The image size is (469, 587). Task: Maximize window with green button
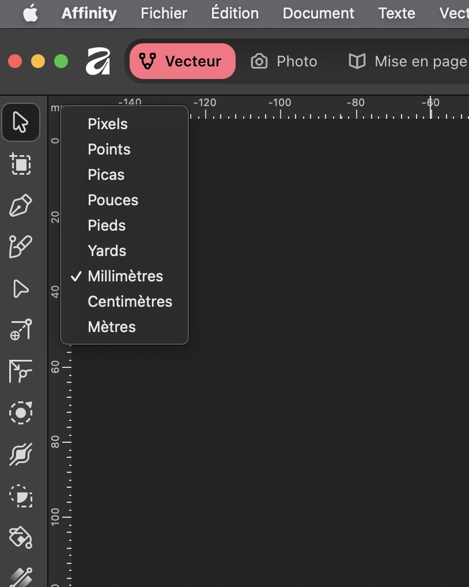[x=61, y=61]
